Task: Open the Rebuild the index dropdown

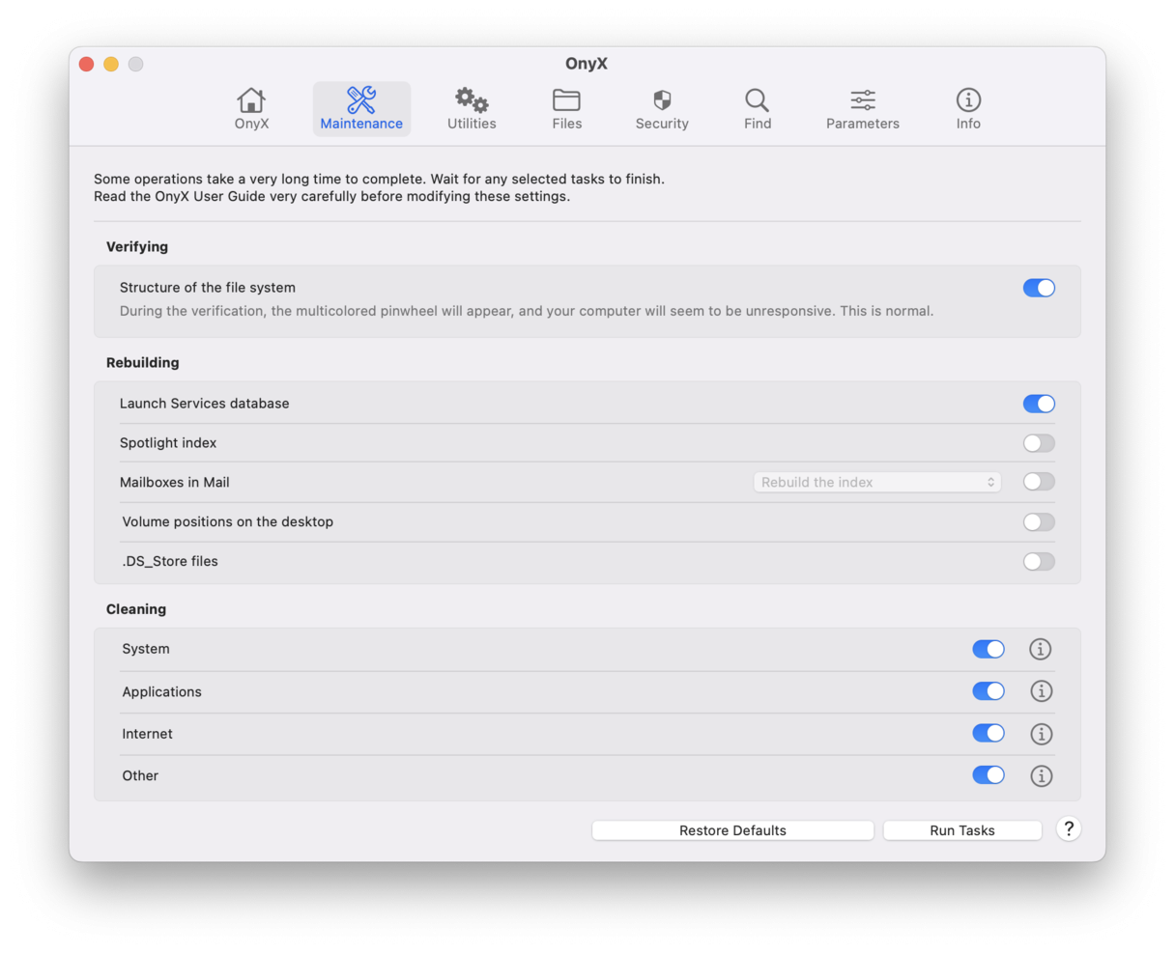Action: (875, 482)
